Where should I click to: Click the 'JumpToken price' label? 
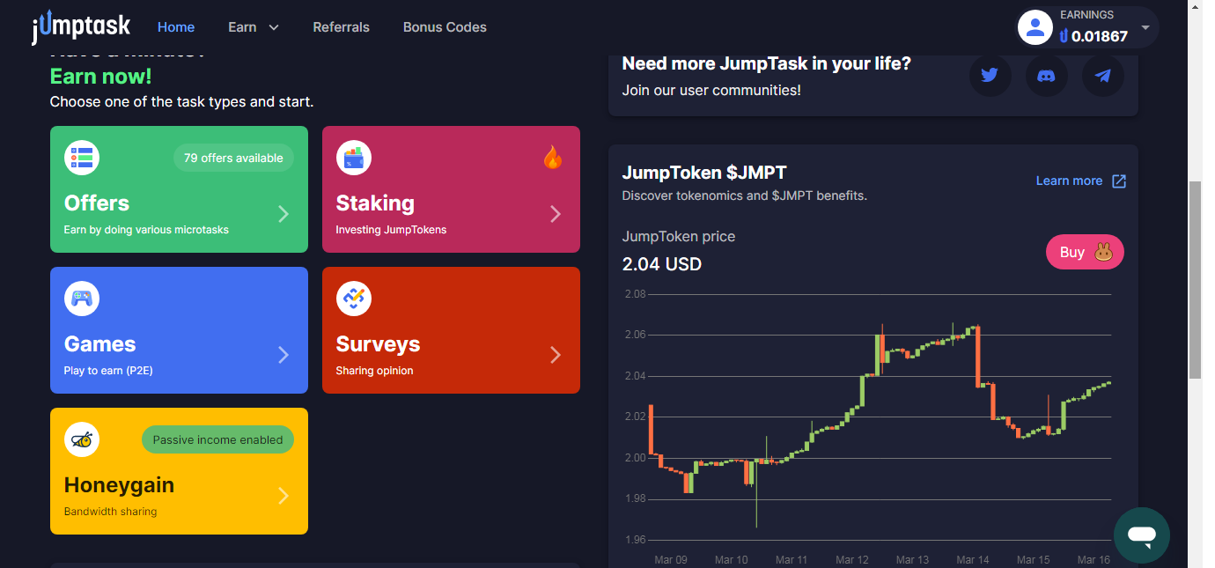[679, 236]
